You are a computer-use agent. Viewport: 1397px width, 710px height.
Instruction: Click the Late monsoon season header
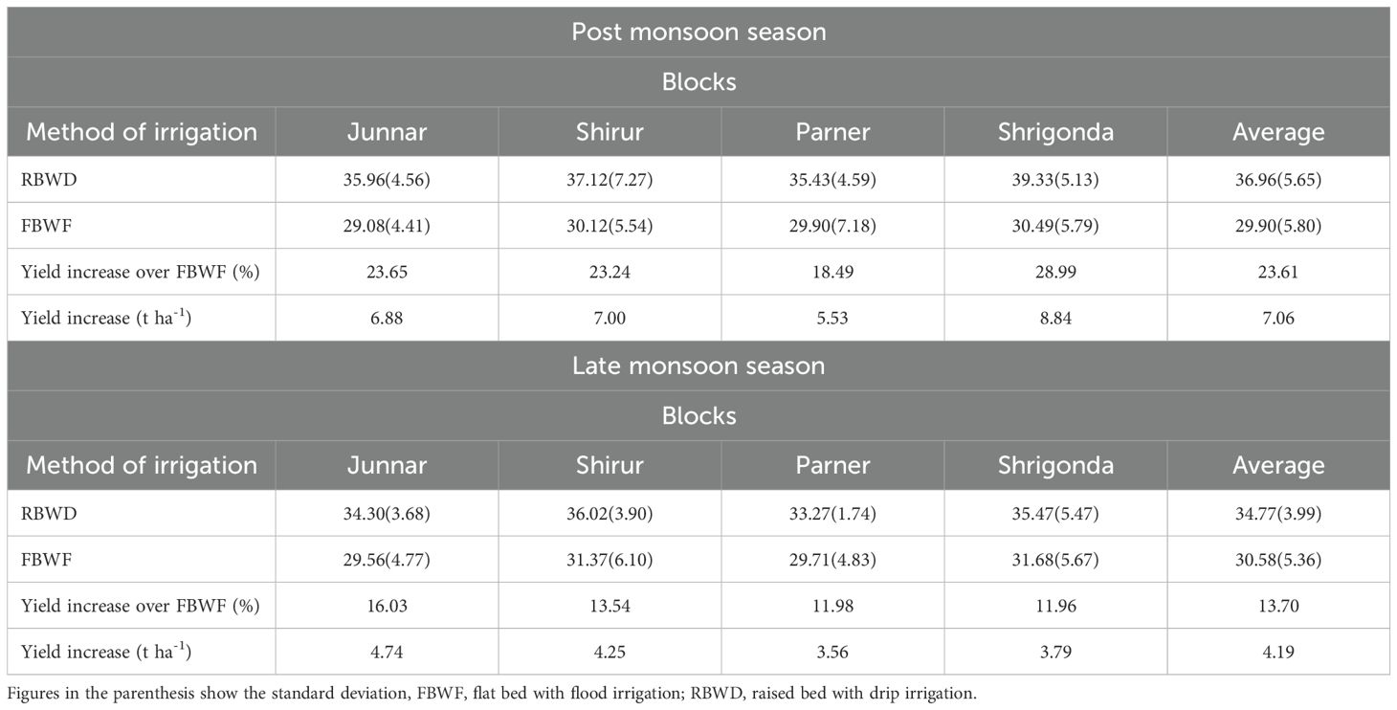[x=698, y=366]
